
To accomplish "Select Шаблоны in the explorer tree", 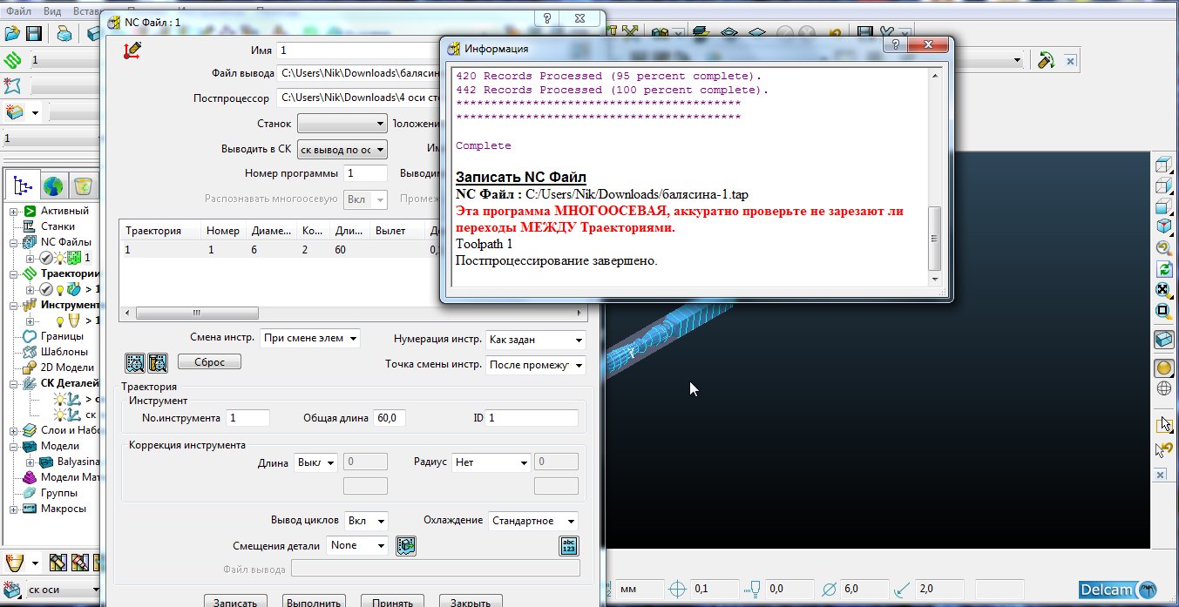I will pyautogui.click(x=64, y=352).
